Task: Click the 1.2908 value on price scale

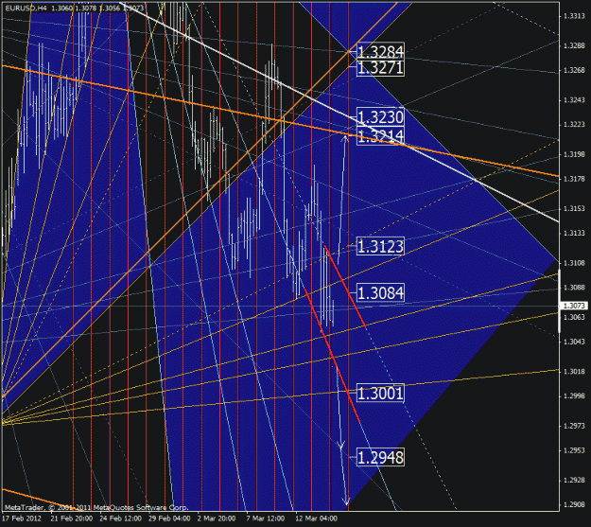Action: pyautogui.click(x=574, y=504)
